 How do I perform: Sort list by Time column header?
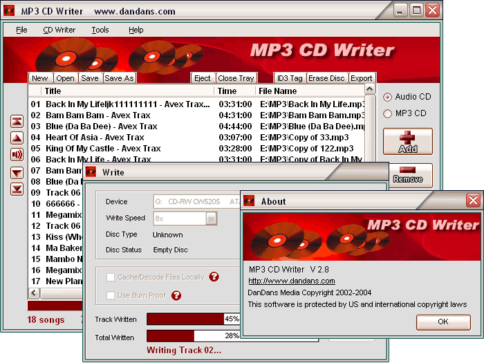[235, 91]
